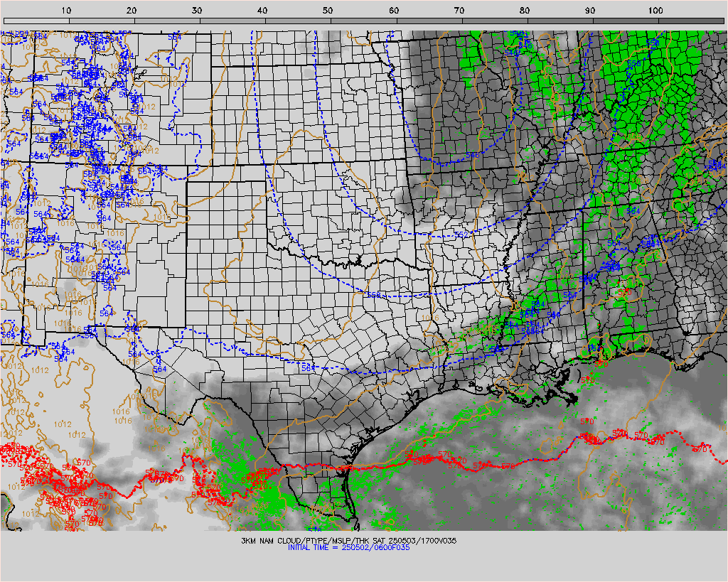Image resolution: width=728 pixels, height=582 pixels.
Task: Click the "10" label on the cloud scale
Action: point(66,10)
